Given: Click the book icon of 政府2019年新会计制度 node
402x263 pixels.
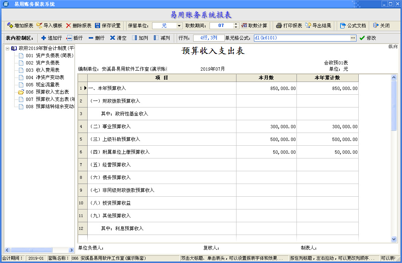Looking at the screenshot, I should coord(14,48).
